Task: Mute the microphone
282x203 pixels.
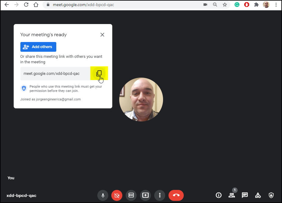Action: pyautogui.click(x=103, y=195)
